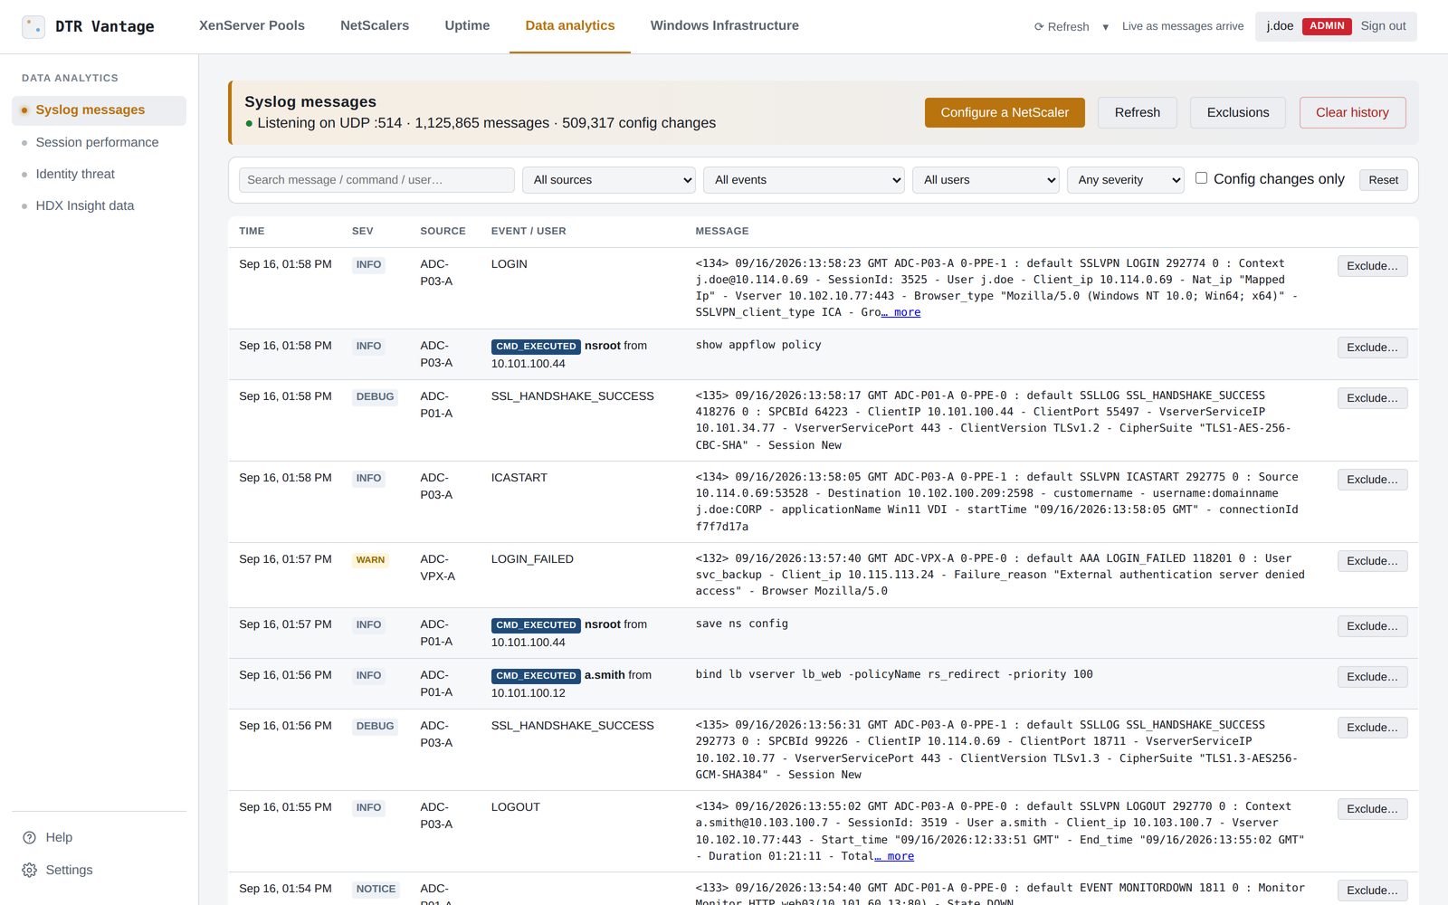The image size is (1448, 905).
Task: Click the DTR Vantage logo icon
Action: [x=33, y=26]
